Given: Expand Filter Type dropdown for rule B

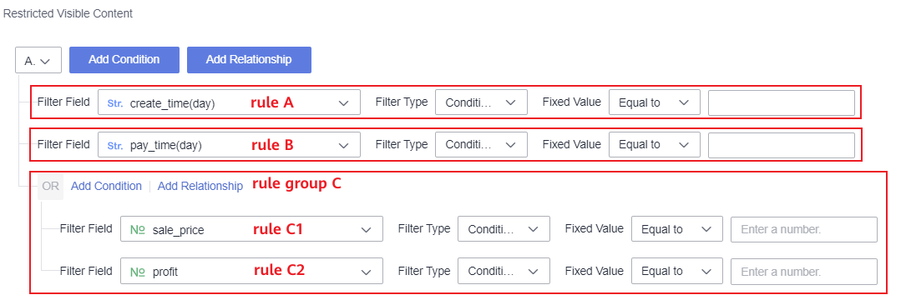Looking at the screenshot, I should coord(481,145).
